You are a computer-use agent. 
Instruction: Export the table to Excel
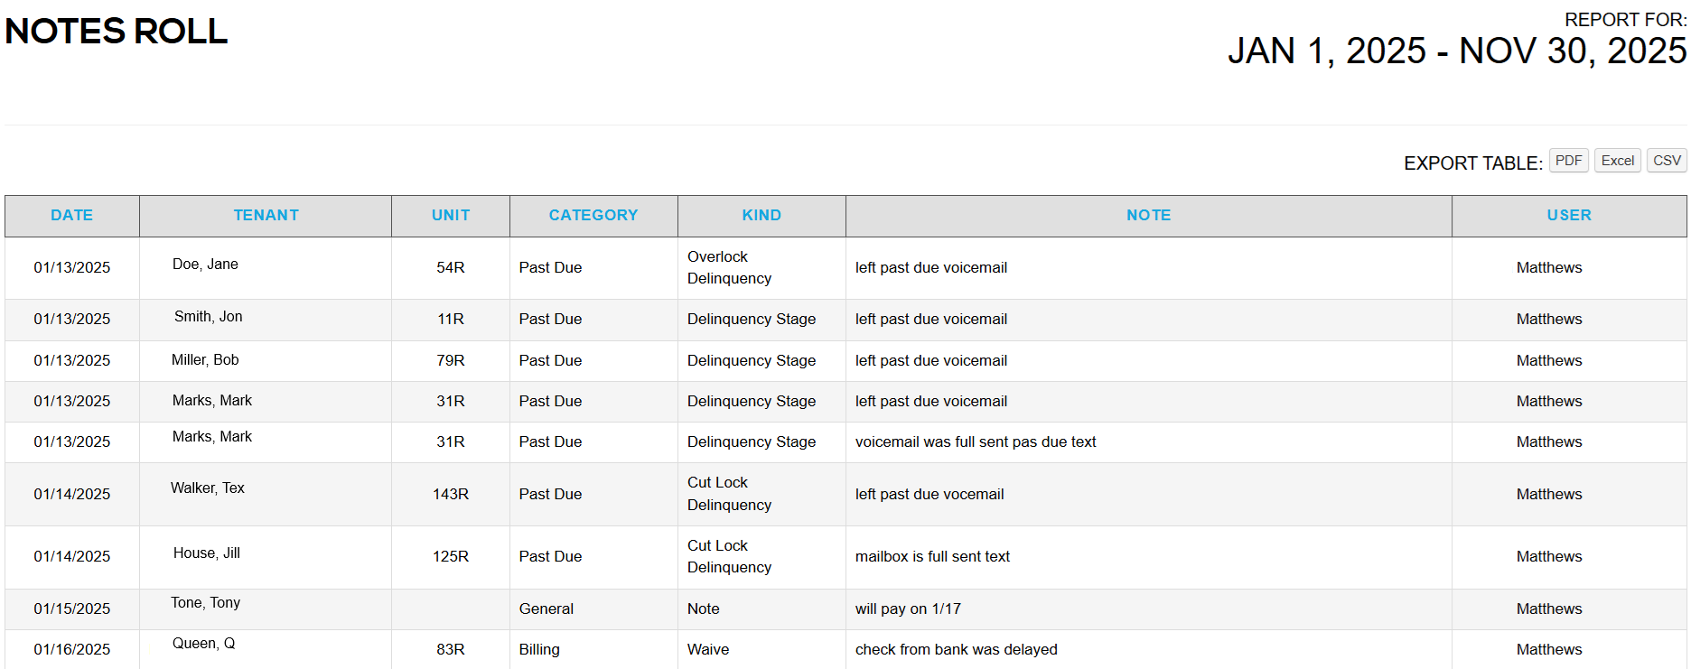tap(1617, 161)
